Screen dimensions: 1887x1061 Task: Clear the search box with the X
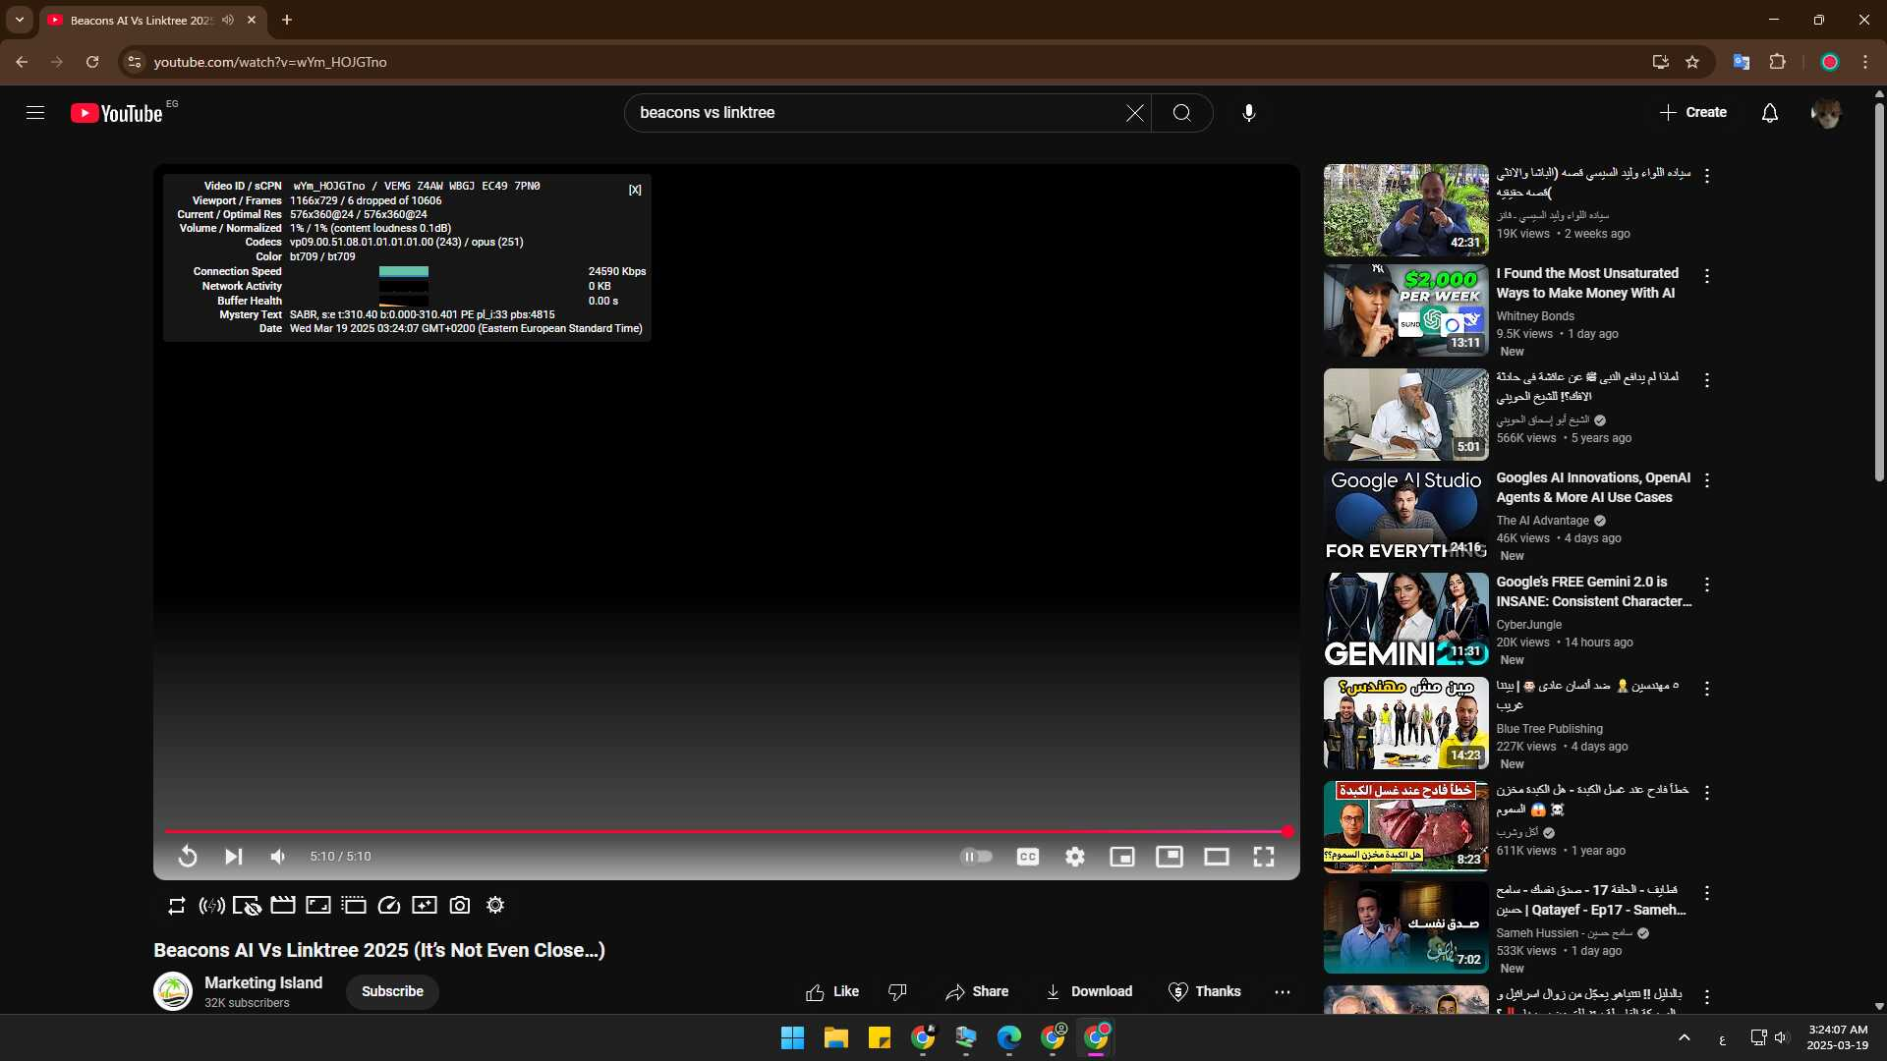[1134, 113]
